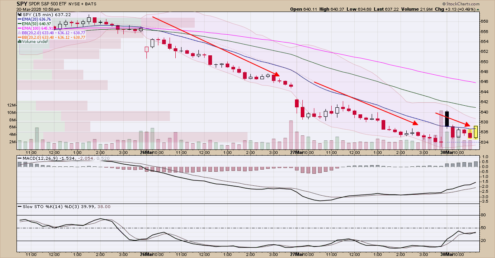Click the 26Mar date label under the stochastic panel
This screenshot has width=495, height=258.
click(147, 255)
